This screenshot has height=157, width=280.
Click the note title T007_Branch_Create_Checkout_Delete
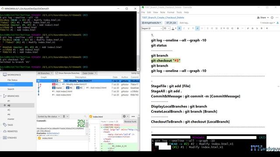point(163,17)
